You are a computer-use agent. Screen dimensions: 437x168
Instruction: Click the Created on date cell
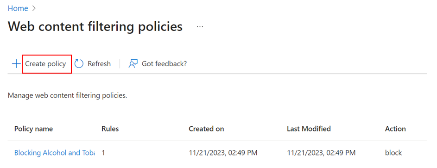coord(223,153)
